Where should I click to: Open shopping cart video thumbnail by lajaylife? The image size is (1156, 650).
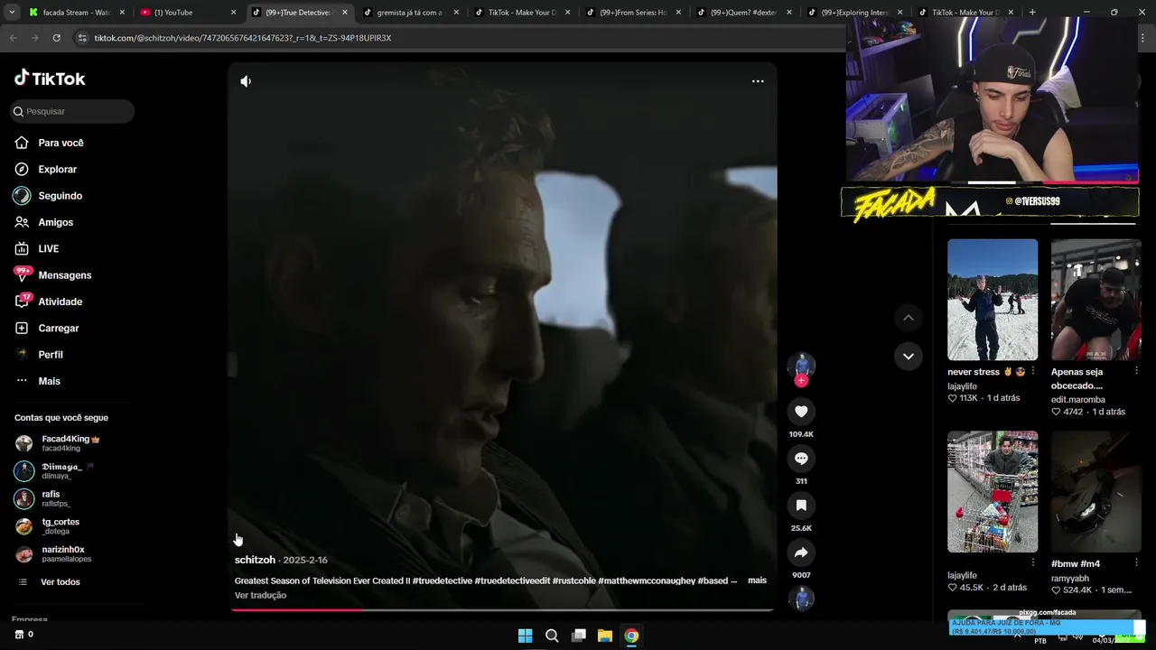(x=993, y=491)
